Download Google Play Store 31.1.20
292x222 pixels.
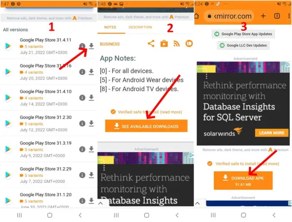(91, 201)
